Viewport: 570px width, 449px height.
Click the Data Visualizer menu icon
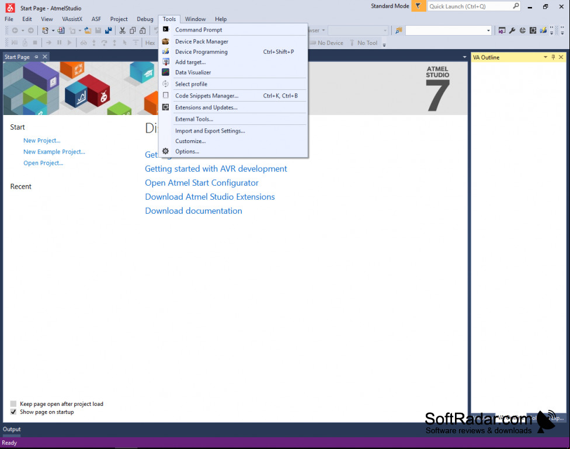click(166, 72)
